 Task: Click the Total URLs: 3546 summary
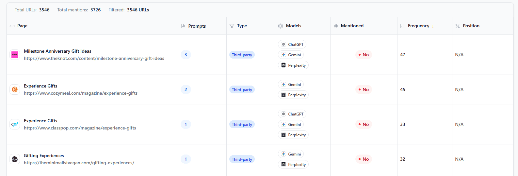tap(32, 10)
